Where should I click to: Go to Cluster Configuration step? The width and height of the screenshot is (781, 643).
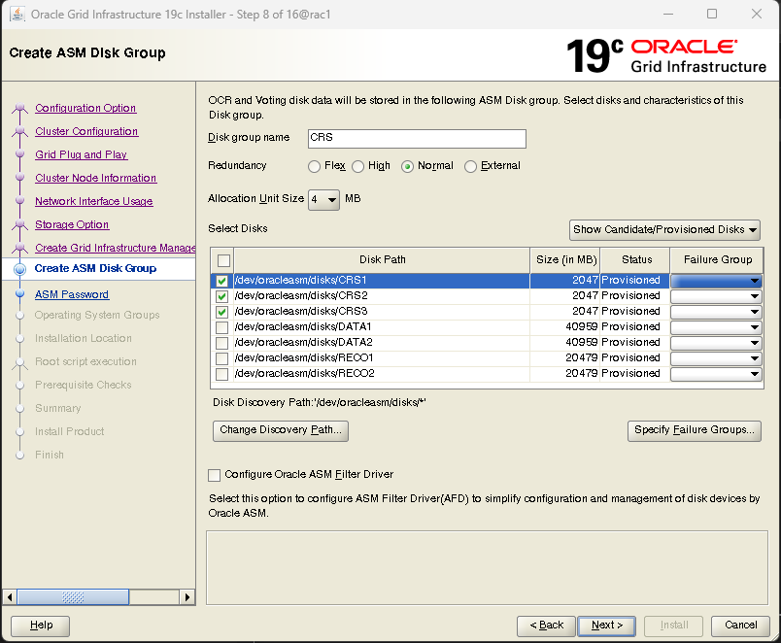click(x=86, y=131)
